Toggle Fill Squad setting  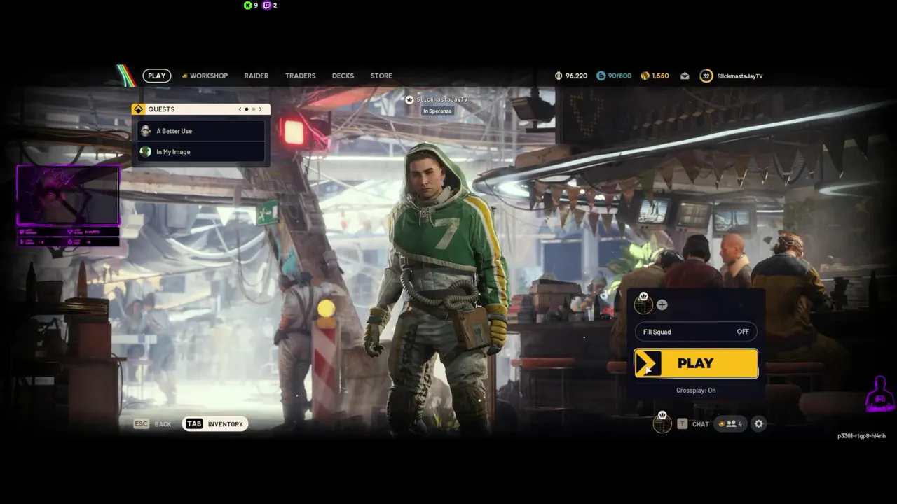click(696, 332)
